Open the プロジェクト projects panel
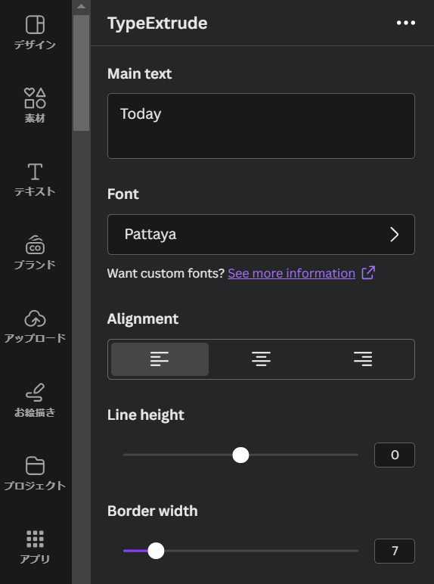434x584 pixels. (35, 474)
